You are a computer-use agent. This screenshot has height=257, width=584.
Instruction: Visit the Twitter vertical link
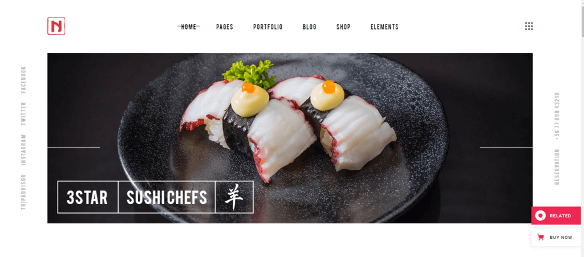(23, 113)
